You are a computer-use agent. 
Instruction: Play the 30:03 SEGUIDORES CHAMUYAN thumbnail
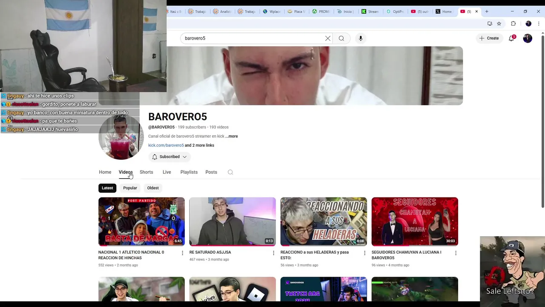(415, 222)
